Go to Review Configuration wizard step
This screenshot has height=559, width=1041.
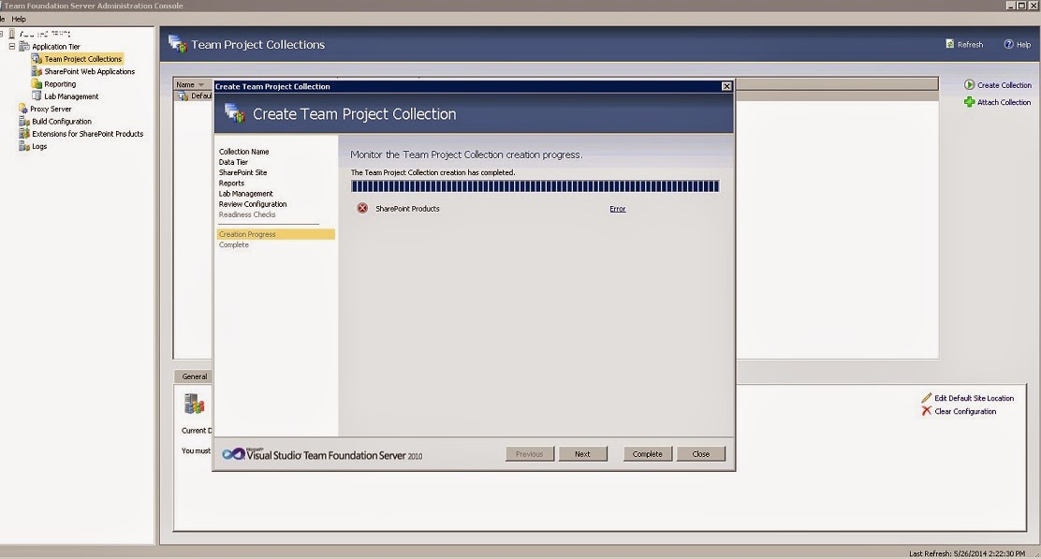coord(252,204)
